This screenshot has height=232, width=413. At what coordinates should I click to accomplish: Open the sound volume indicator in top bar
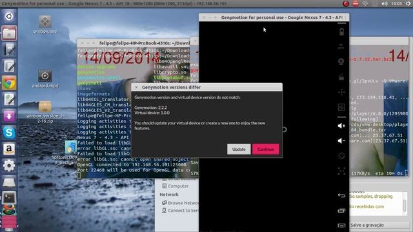point(385,4)
